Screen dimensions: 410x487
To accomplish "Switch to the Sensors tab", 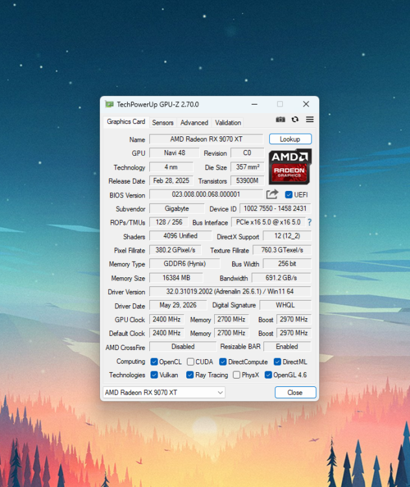I will [163, 123].
